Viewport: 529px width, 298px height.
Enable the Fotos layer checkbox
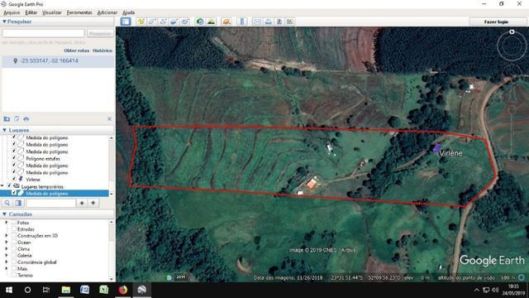click(x=14, y=223)
